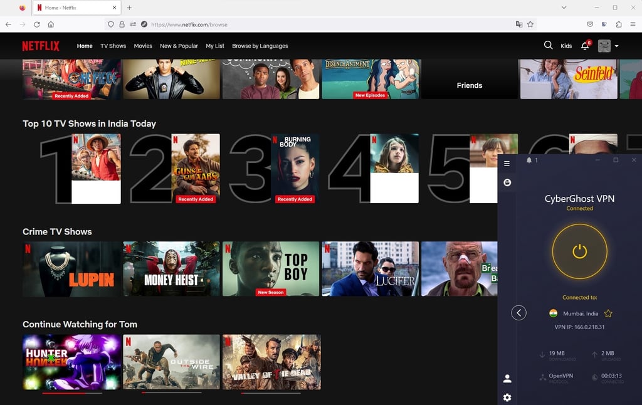The image size is (642, 405).
Task: Open CyberGhost settings gear
Action: (507, 397)
